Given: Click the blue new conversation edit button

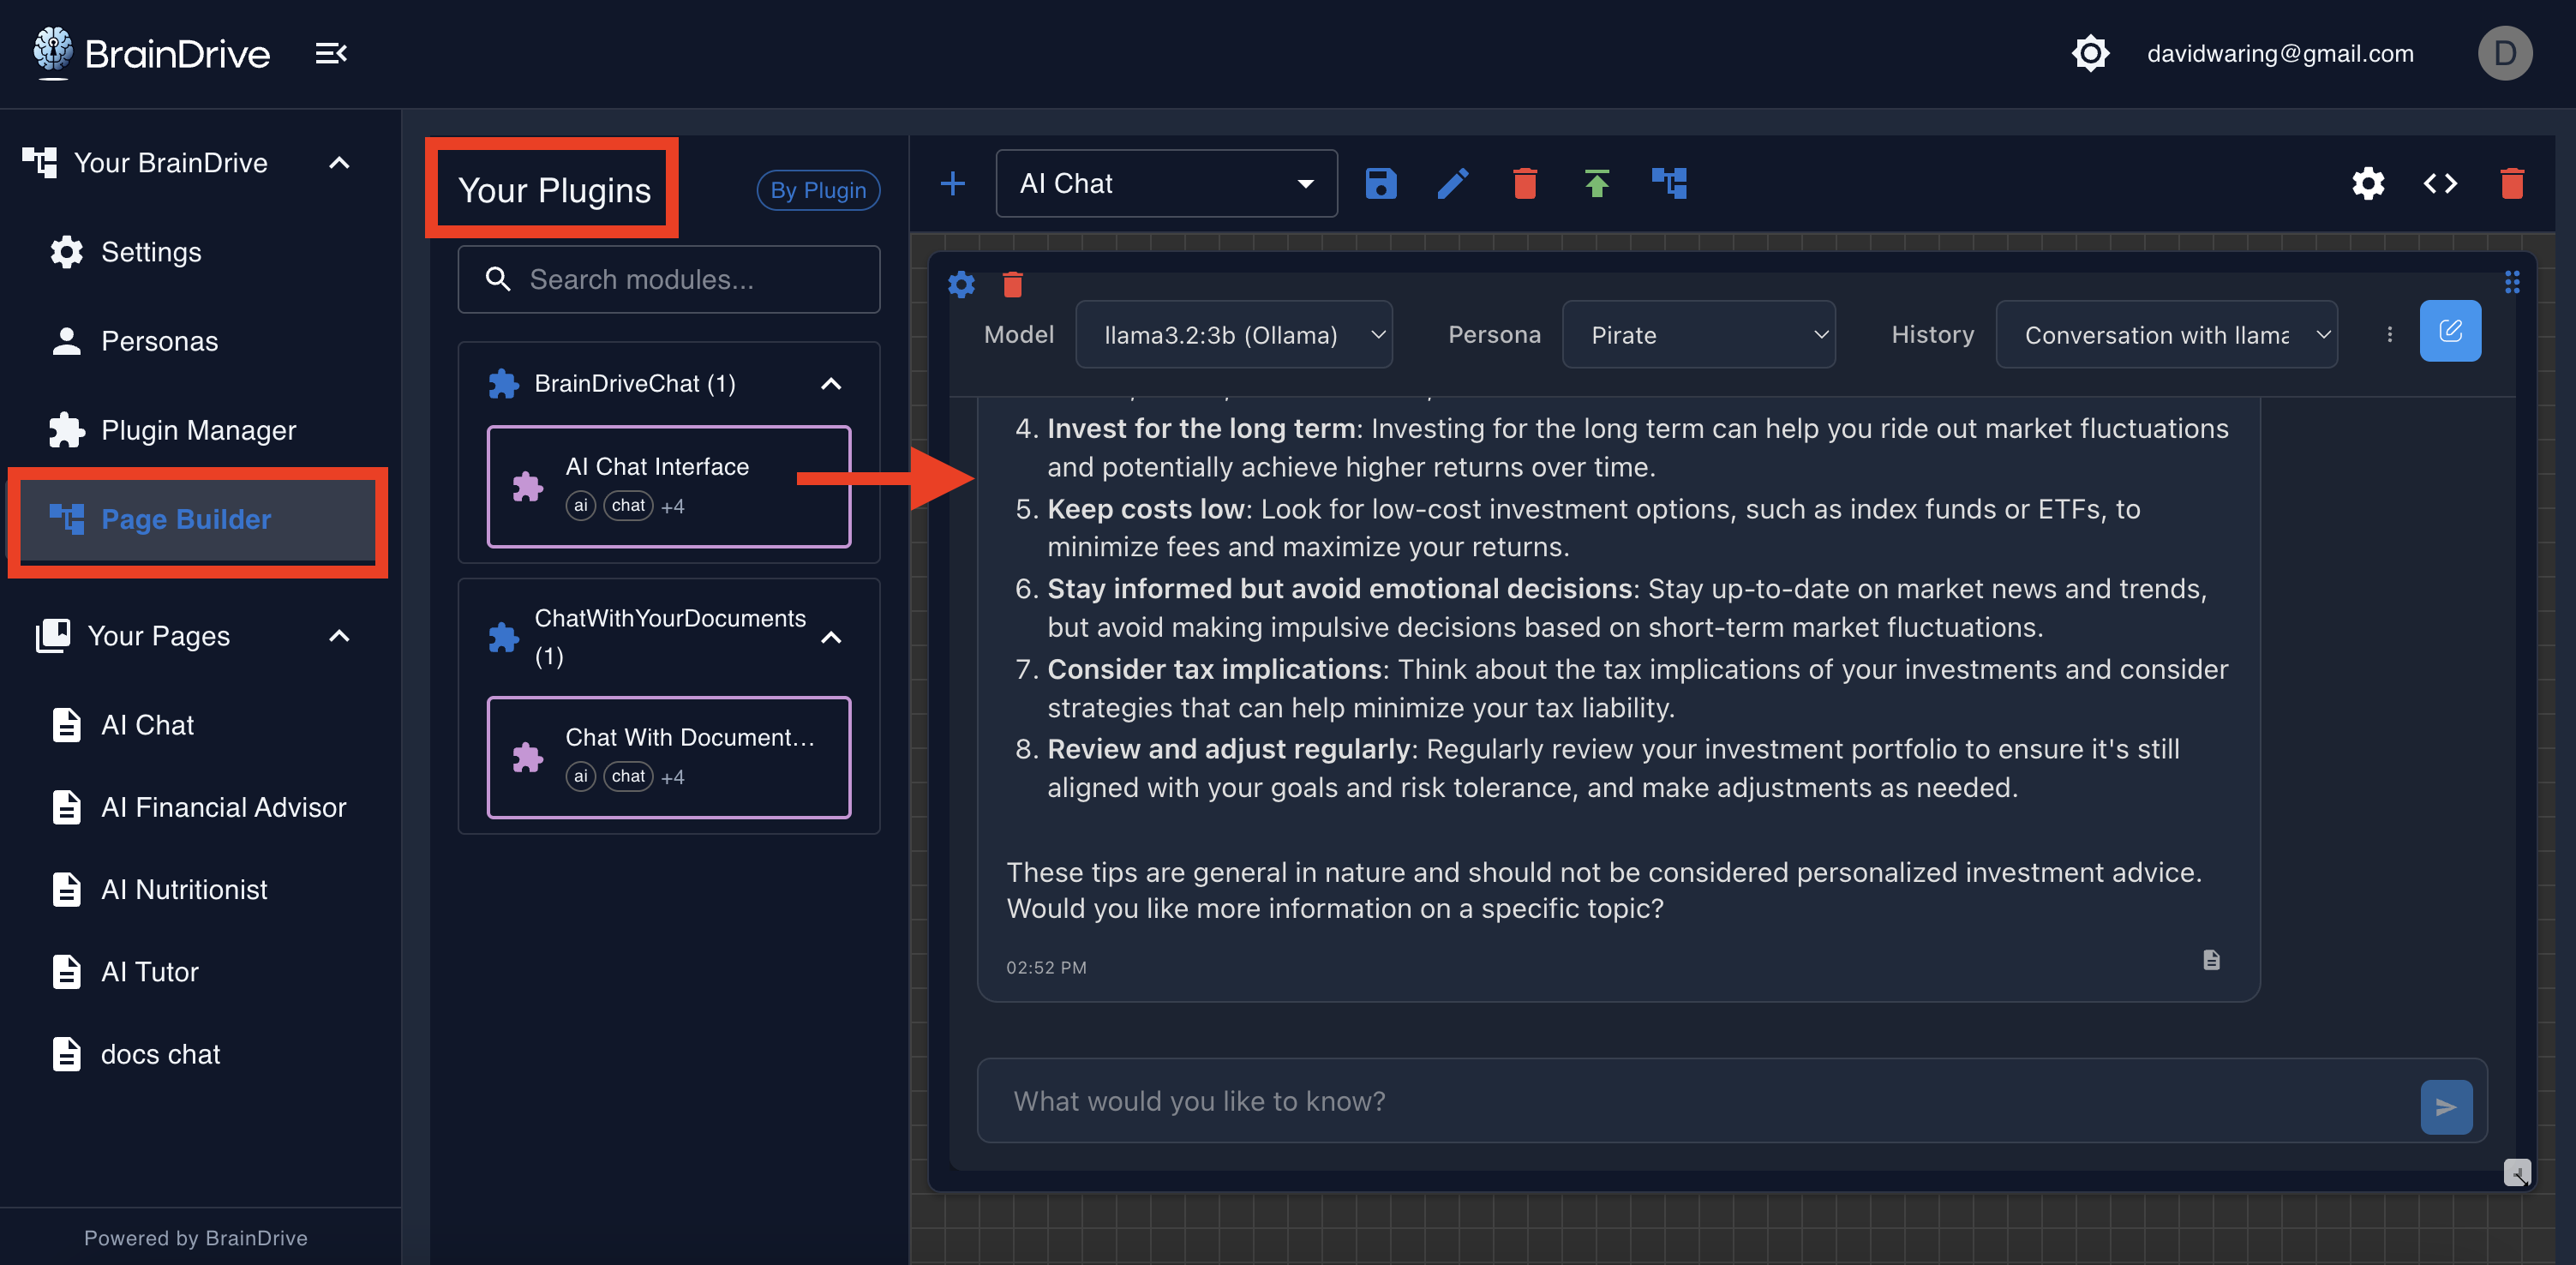Looking at the screenshot, I should 2449,331.
